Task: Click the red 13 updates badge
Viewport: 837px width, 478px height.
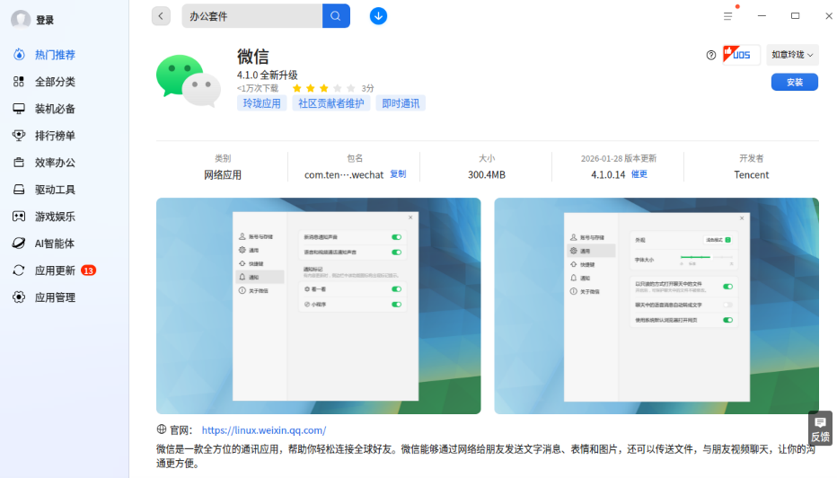Action: (x=89, y=270)
